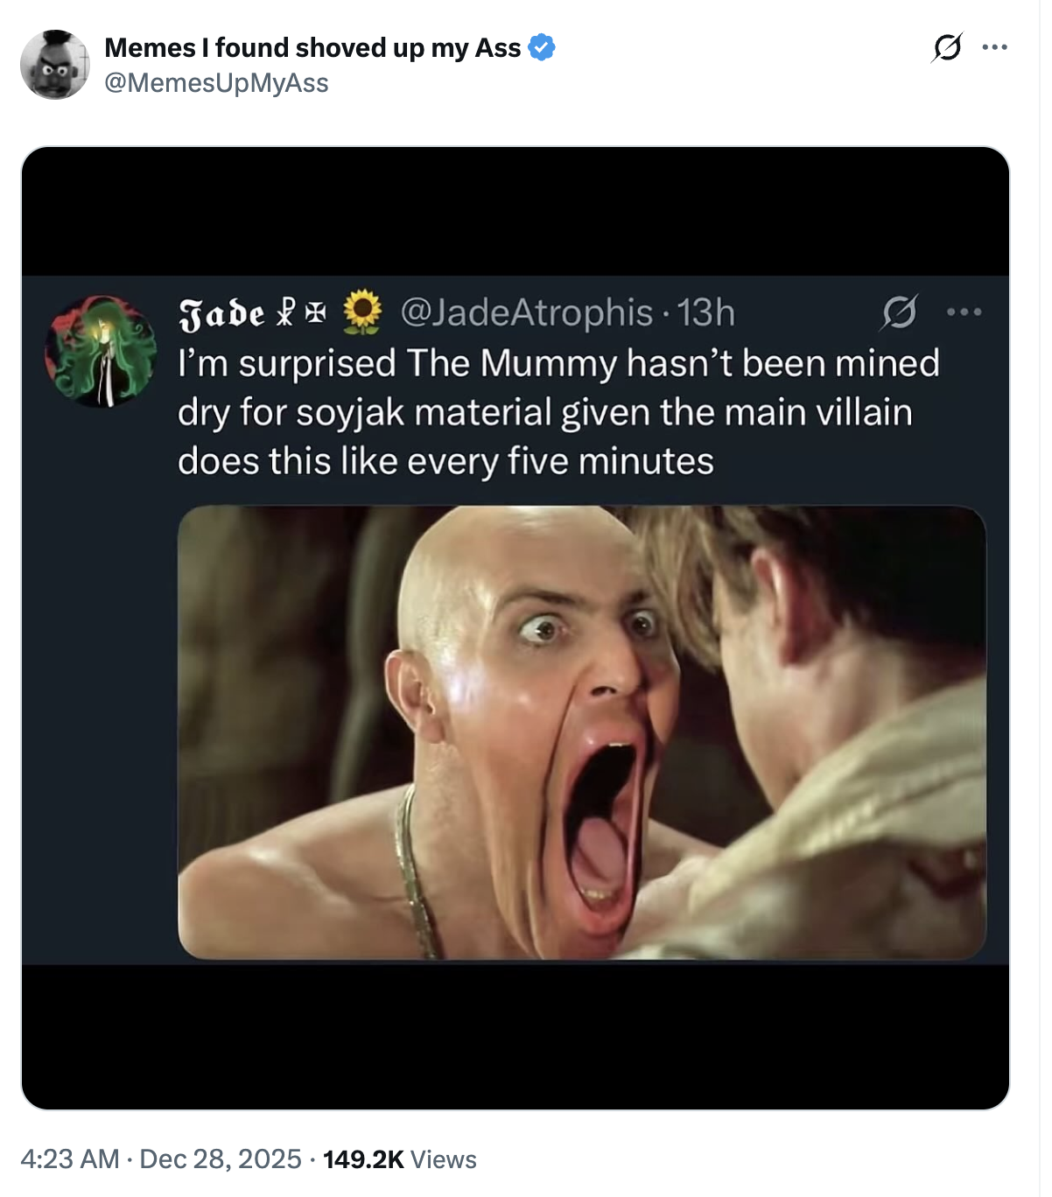The width and height of the screenshot is (1052, 1197).
Task: Open the top-right three-dot More menu
Action: (994, 47)
